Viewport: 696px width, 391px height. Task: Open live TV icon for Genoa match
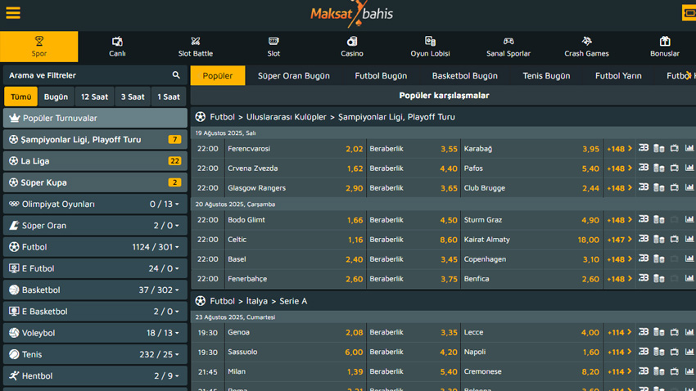click(x=674, y=332)
